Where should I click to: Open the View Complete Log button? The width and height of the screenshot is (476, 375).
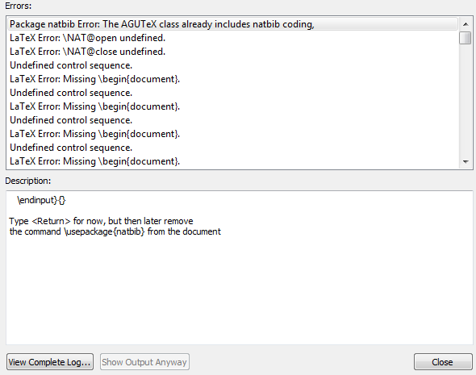click(50, 361)
